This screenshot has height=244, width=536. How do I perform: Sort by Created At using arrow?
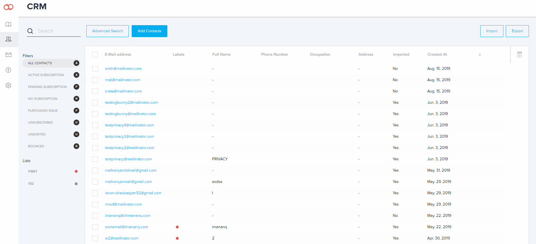pyautogui.click(x=480, y=55)
